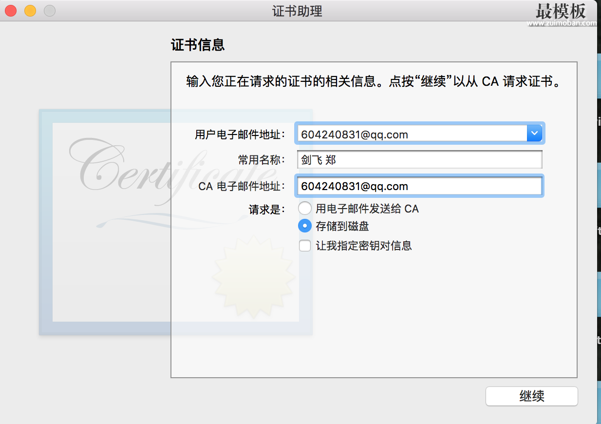
Task: Click the 证书助理 title bar text
Action: (297, 11)
